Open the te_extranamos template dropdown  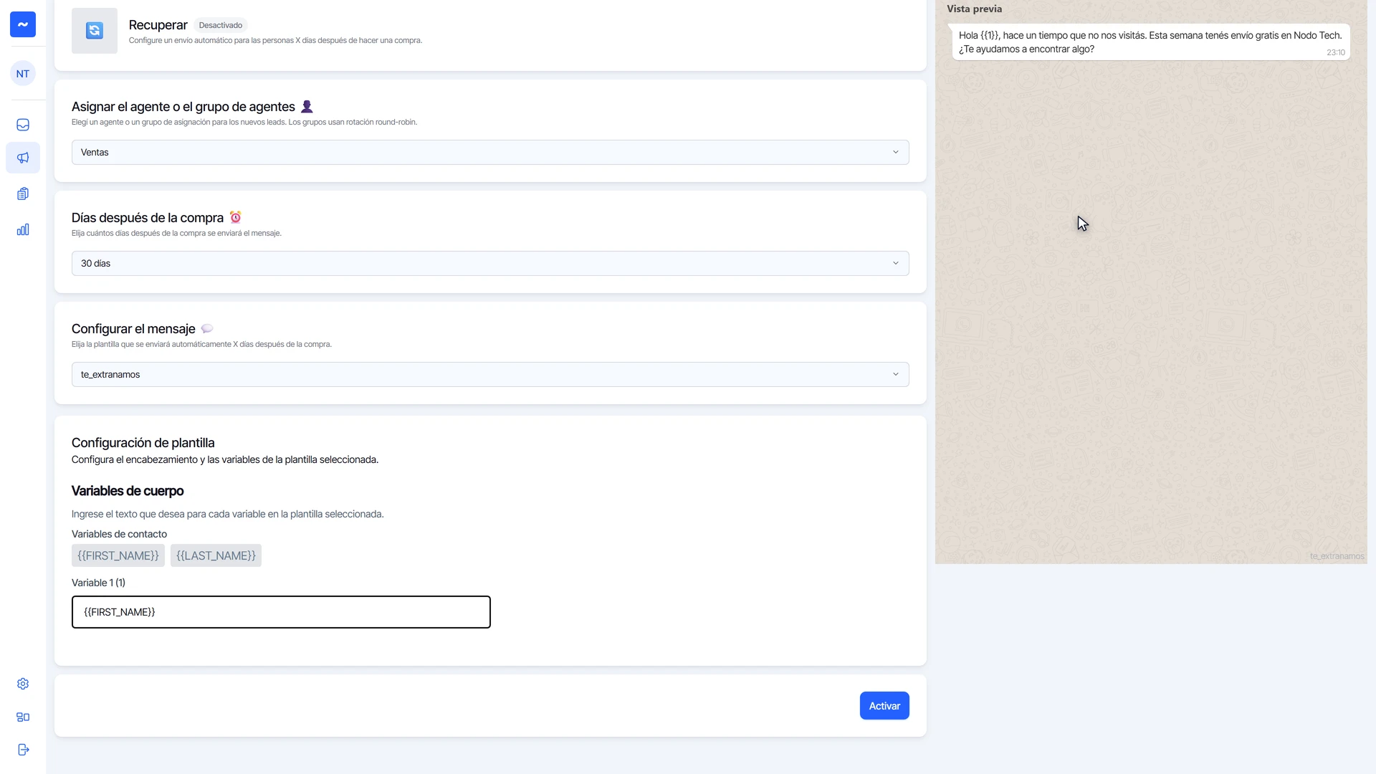(490, 374)
